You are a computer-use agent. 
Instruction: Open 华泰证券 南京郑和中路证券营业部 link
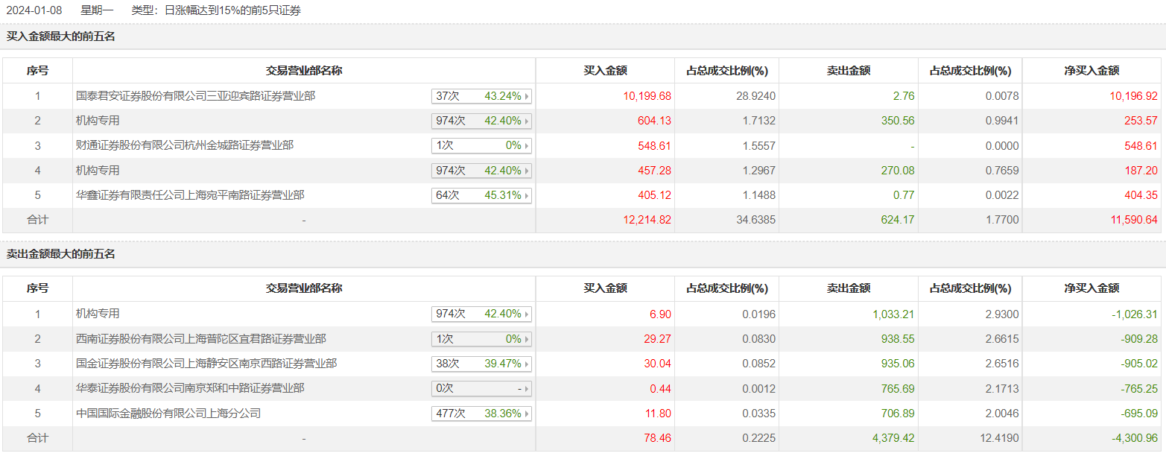[x=190, y=388]
